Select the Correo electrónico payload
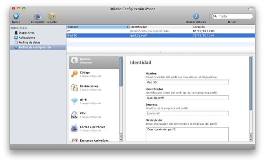265x163 pixels. pyautogui.click(x=74, y=128)
